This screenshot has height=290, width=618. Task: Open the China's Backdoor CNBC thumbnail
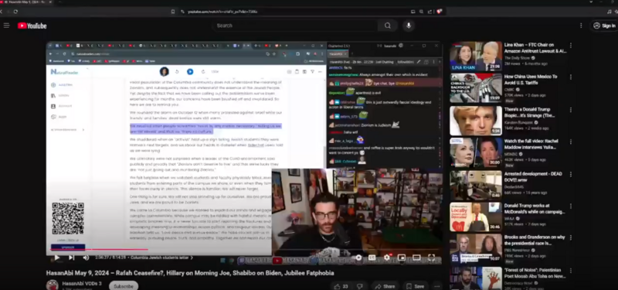476,88
